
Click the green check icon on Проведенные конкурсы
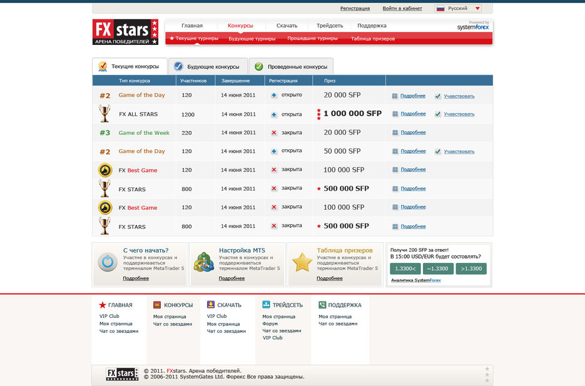(x=258, y=67)
